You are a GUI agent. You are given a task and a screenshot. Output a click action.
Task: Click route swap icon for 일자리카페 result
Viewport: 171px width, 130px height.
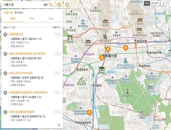tap(57, 54)
